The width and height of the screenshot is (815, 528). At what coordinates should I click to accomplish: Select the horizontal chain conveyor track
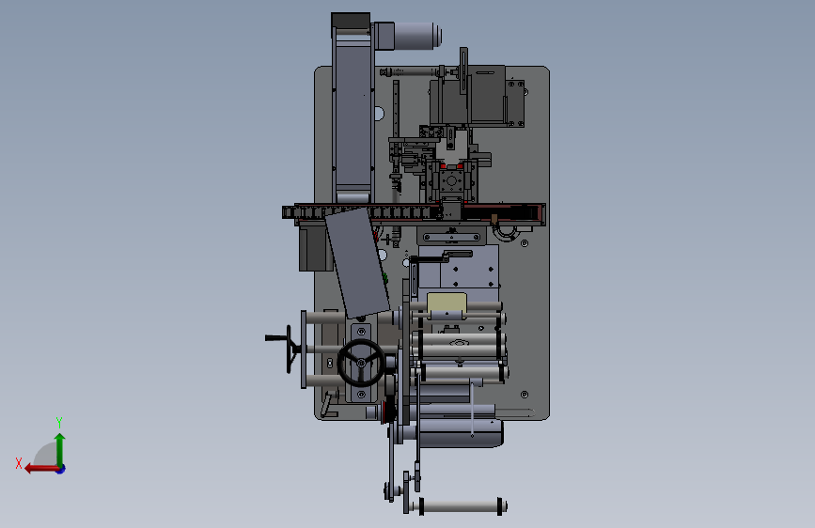[414, 214]
